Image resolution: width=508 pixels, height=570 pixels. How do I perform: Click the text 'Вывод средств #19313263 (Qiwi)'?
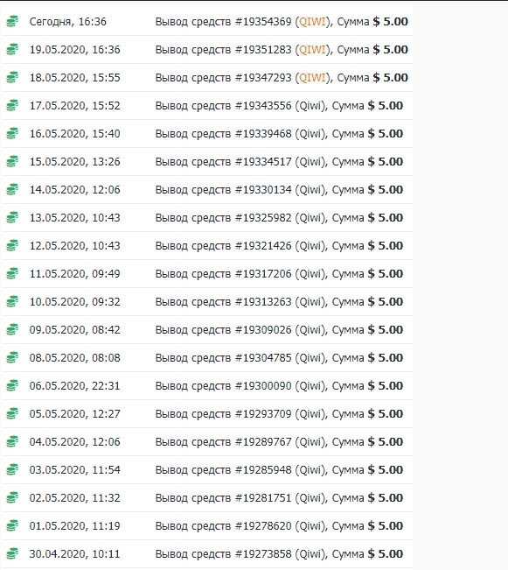point(240,302)
